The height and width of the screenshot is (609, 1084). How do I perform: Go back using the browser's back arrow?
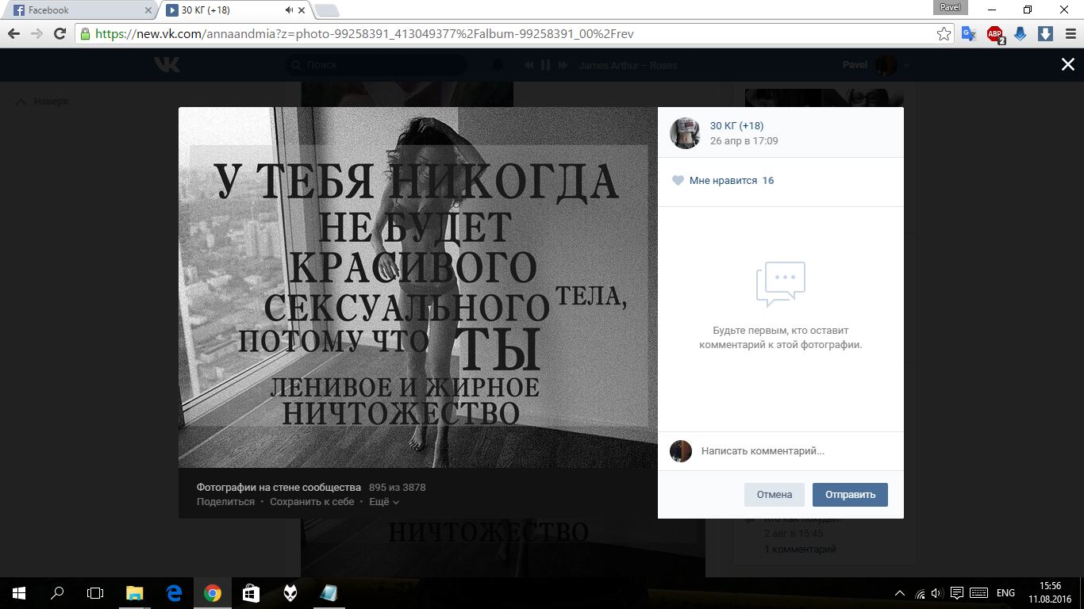(13, 34)
